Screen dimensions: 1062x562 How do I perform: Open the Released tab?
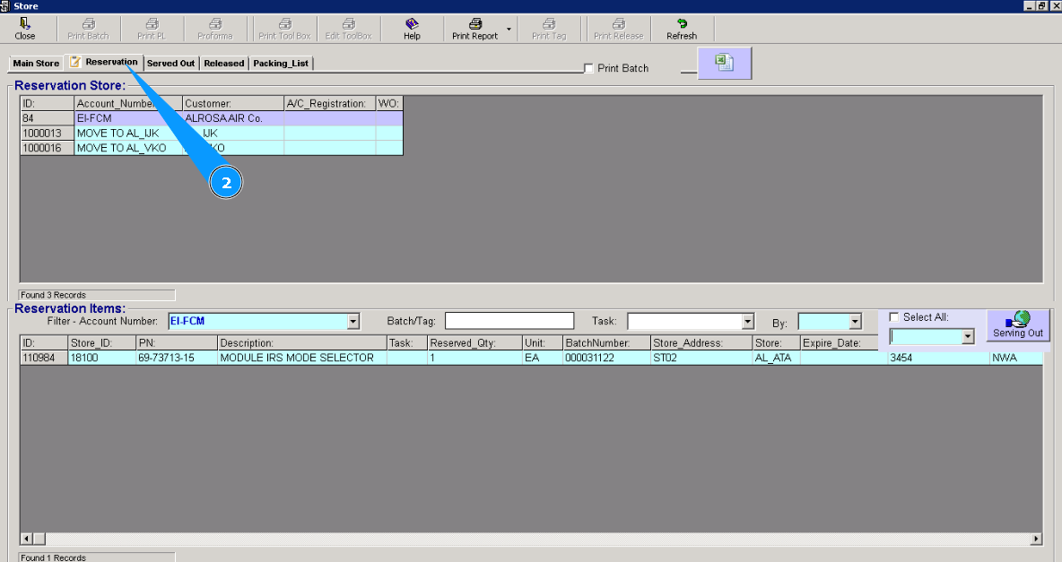pos(224,64)
